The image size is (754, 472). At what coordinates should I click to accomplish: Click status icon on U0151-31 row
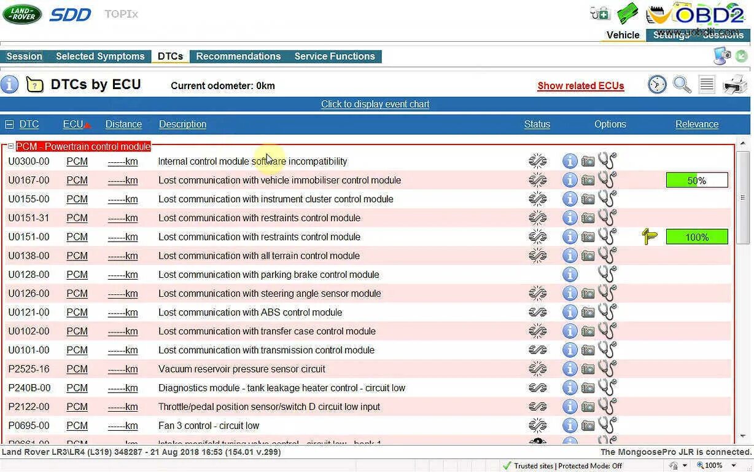(537, 218)
